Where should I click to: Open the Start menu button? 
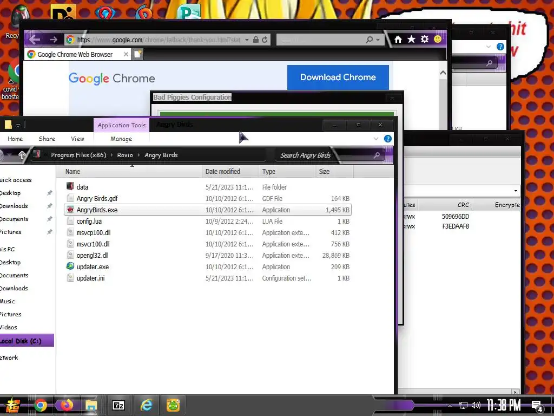coord(12,405)
